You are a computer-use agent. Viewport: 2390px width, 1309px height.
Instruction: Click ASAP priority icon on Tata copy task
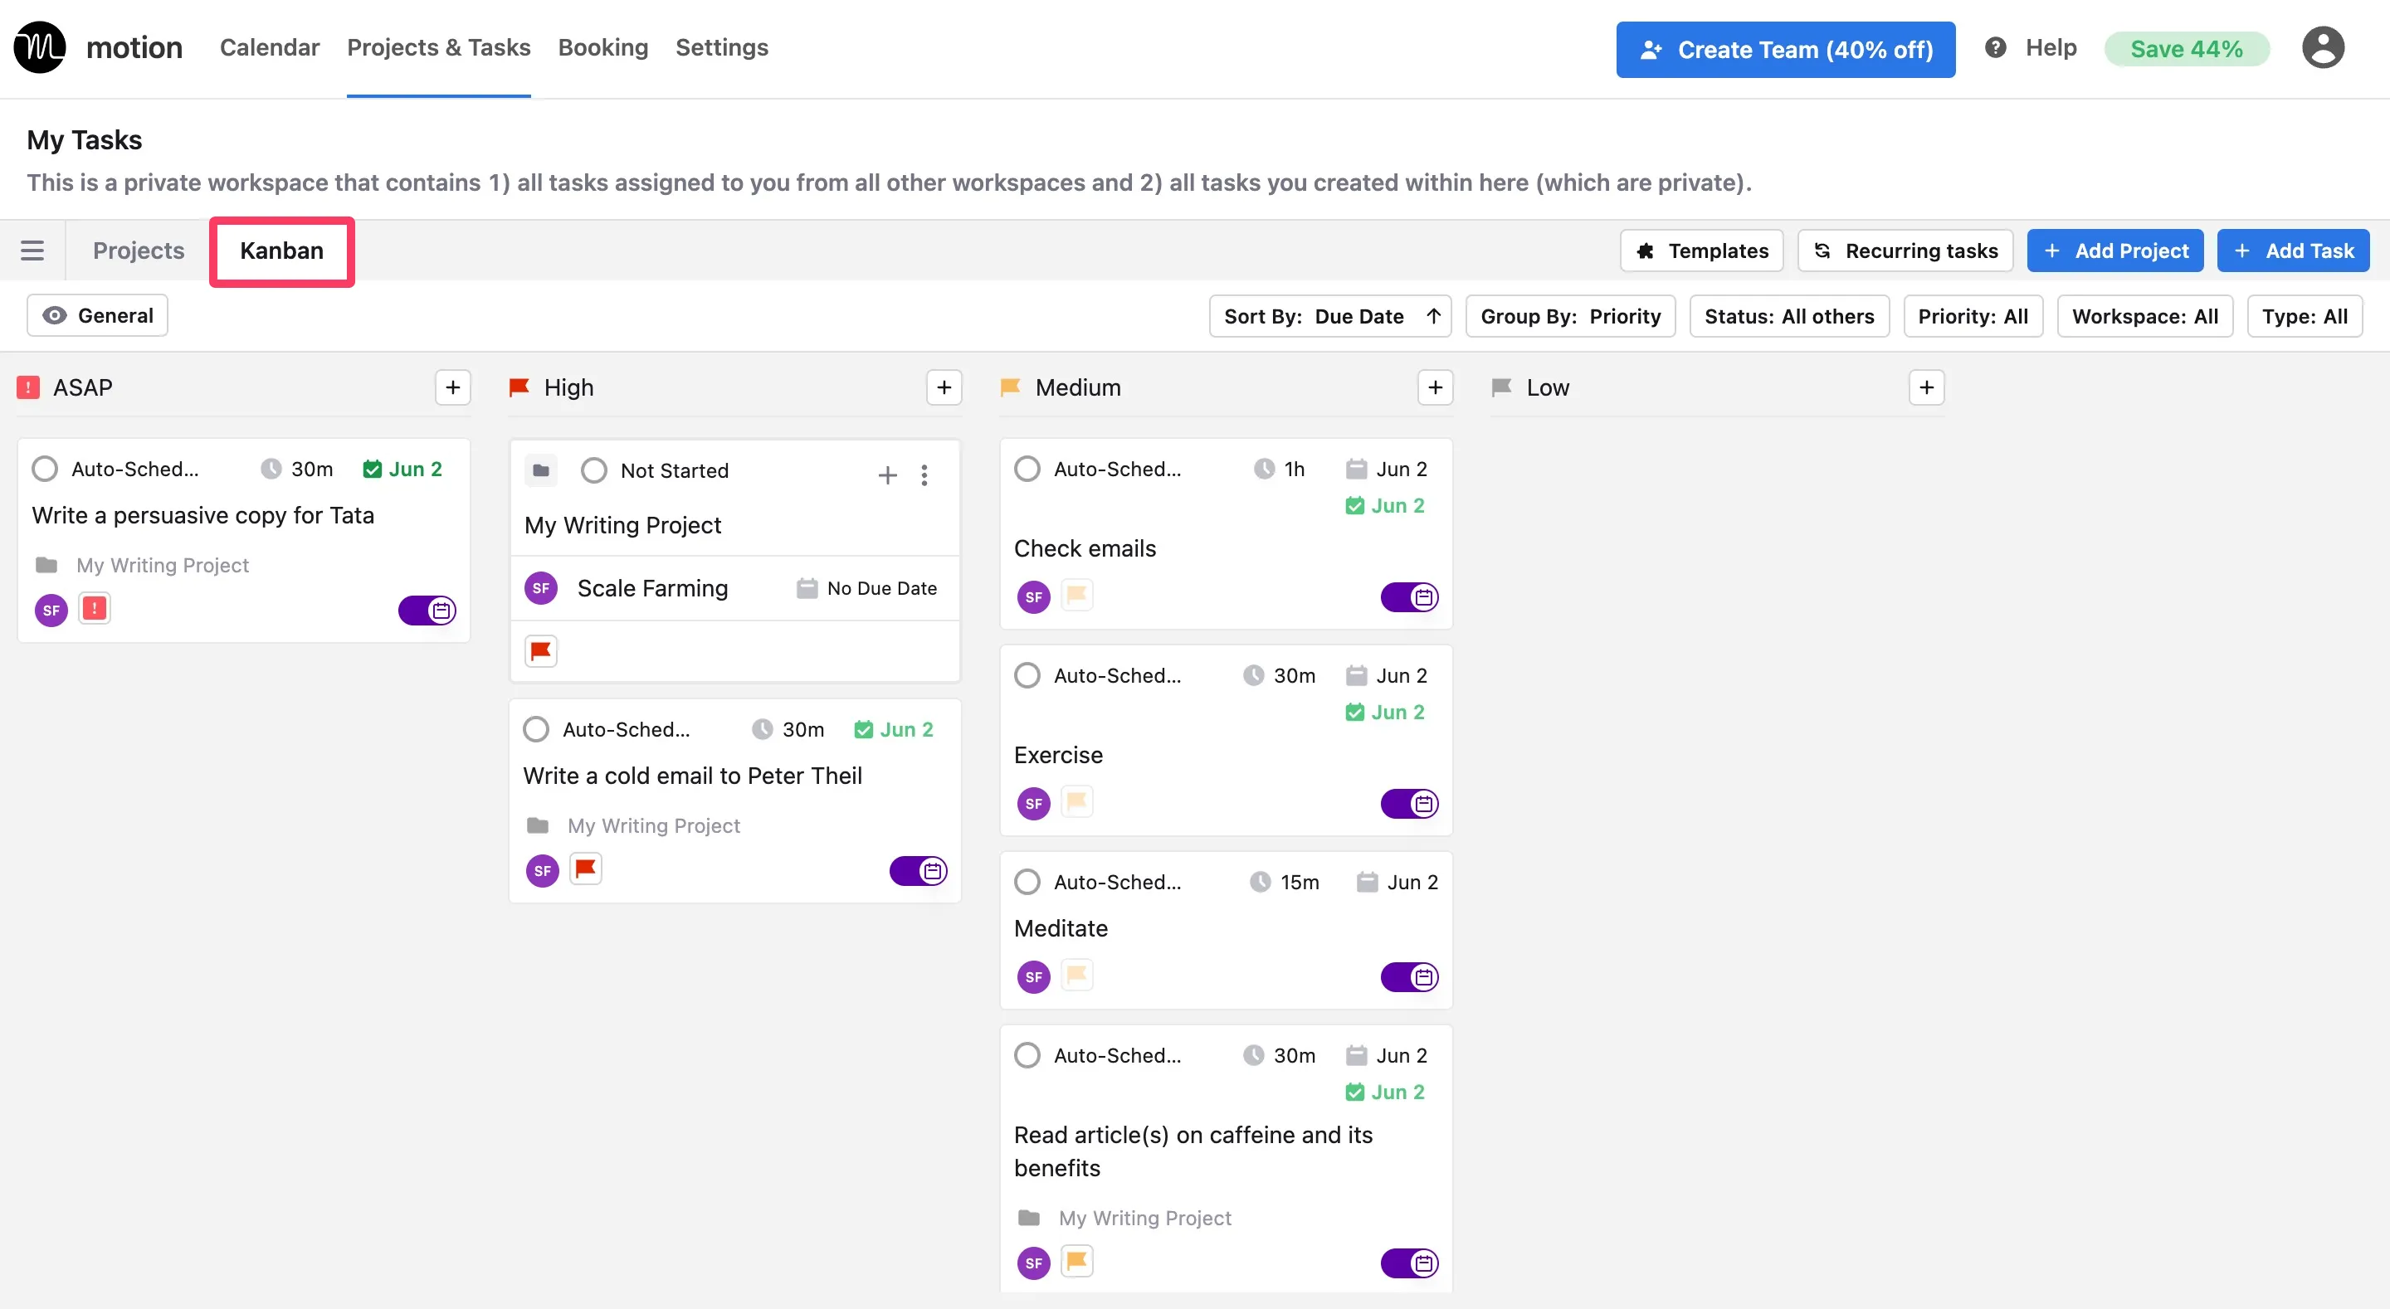(94, 609)
